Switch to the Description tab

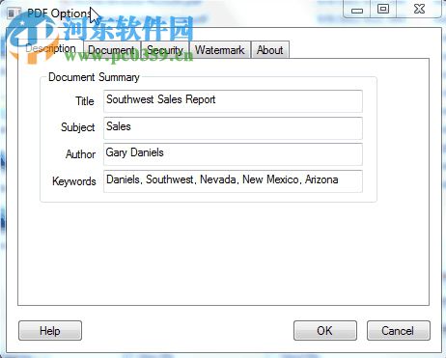(50, 49)
